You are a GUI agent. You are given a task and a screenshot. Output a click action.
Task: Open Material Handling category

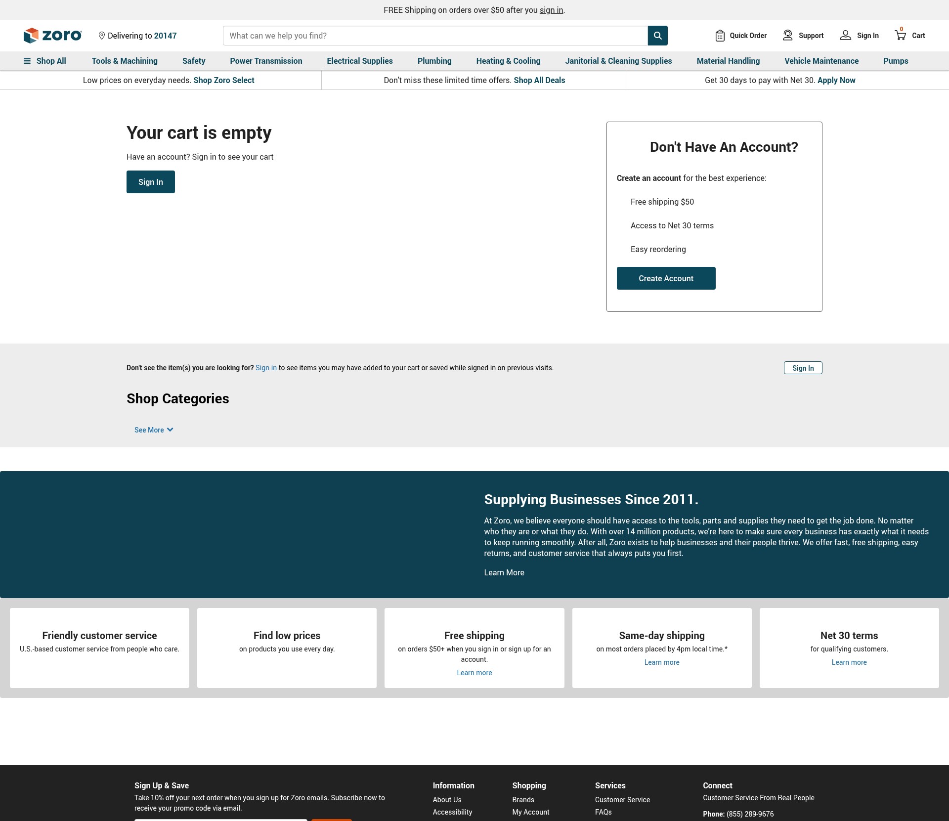728,61
